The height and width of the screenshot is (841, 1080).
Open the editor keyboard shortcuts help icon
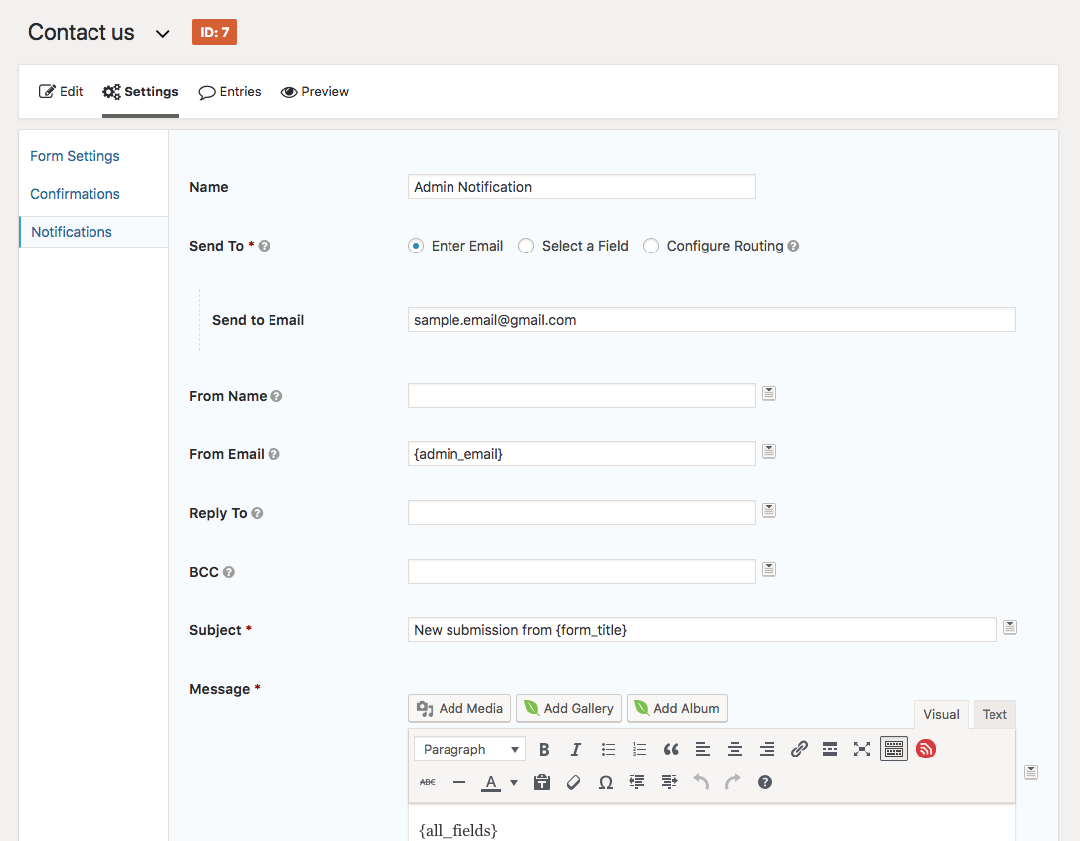click(x=765, y=783)
